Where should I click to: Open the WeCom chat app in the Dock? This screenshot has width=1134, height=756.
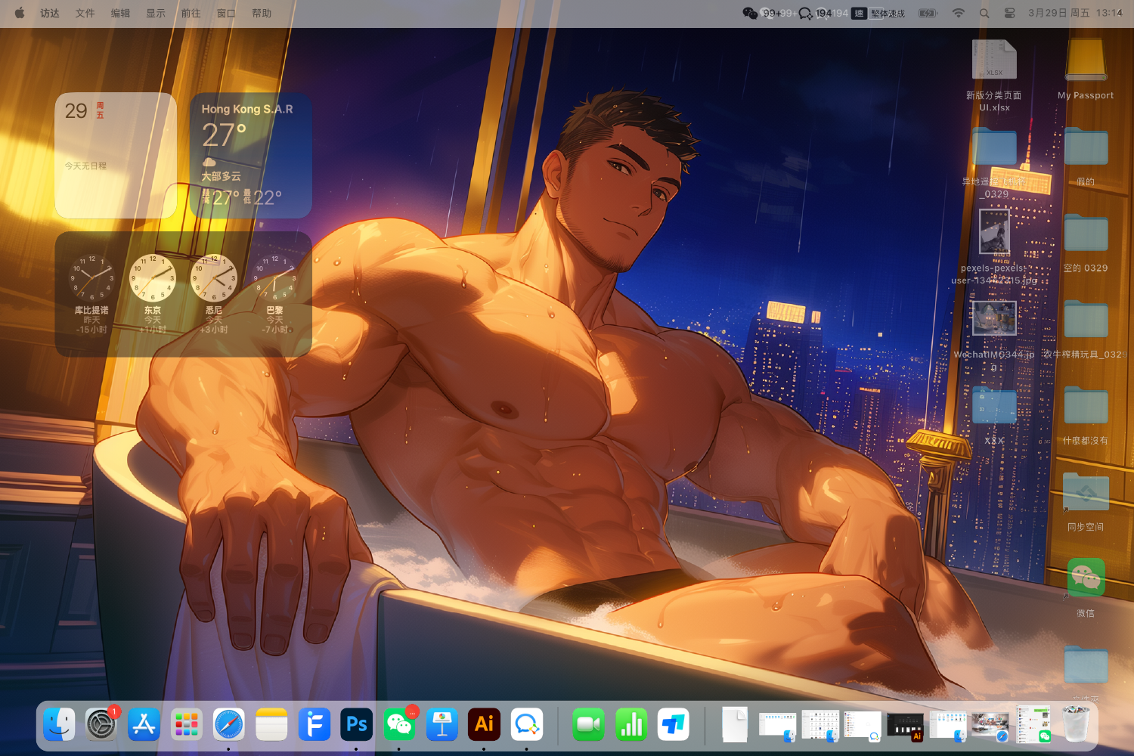pyautogui.click(x=527, y=724)
